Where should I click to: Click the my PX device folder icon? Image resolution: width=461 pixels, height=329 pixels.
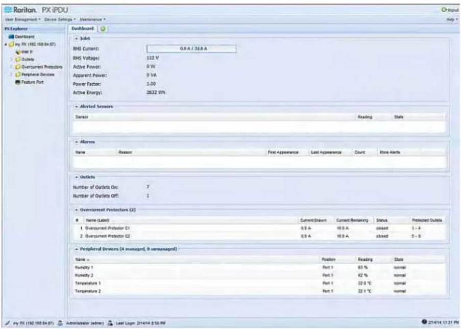[11, 44]
